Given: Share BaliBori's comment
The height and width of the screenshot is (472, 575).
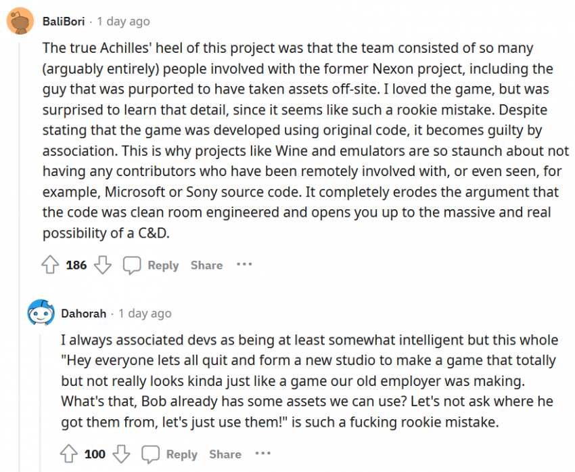Looking at the screenshot, I should pos(206,265).
